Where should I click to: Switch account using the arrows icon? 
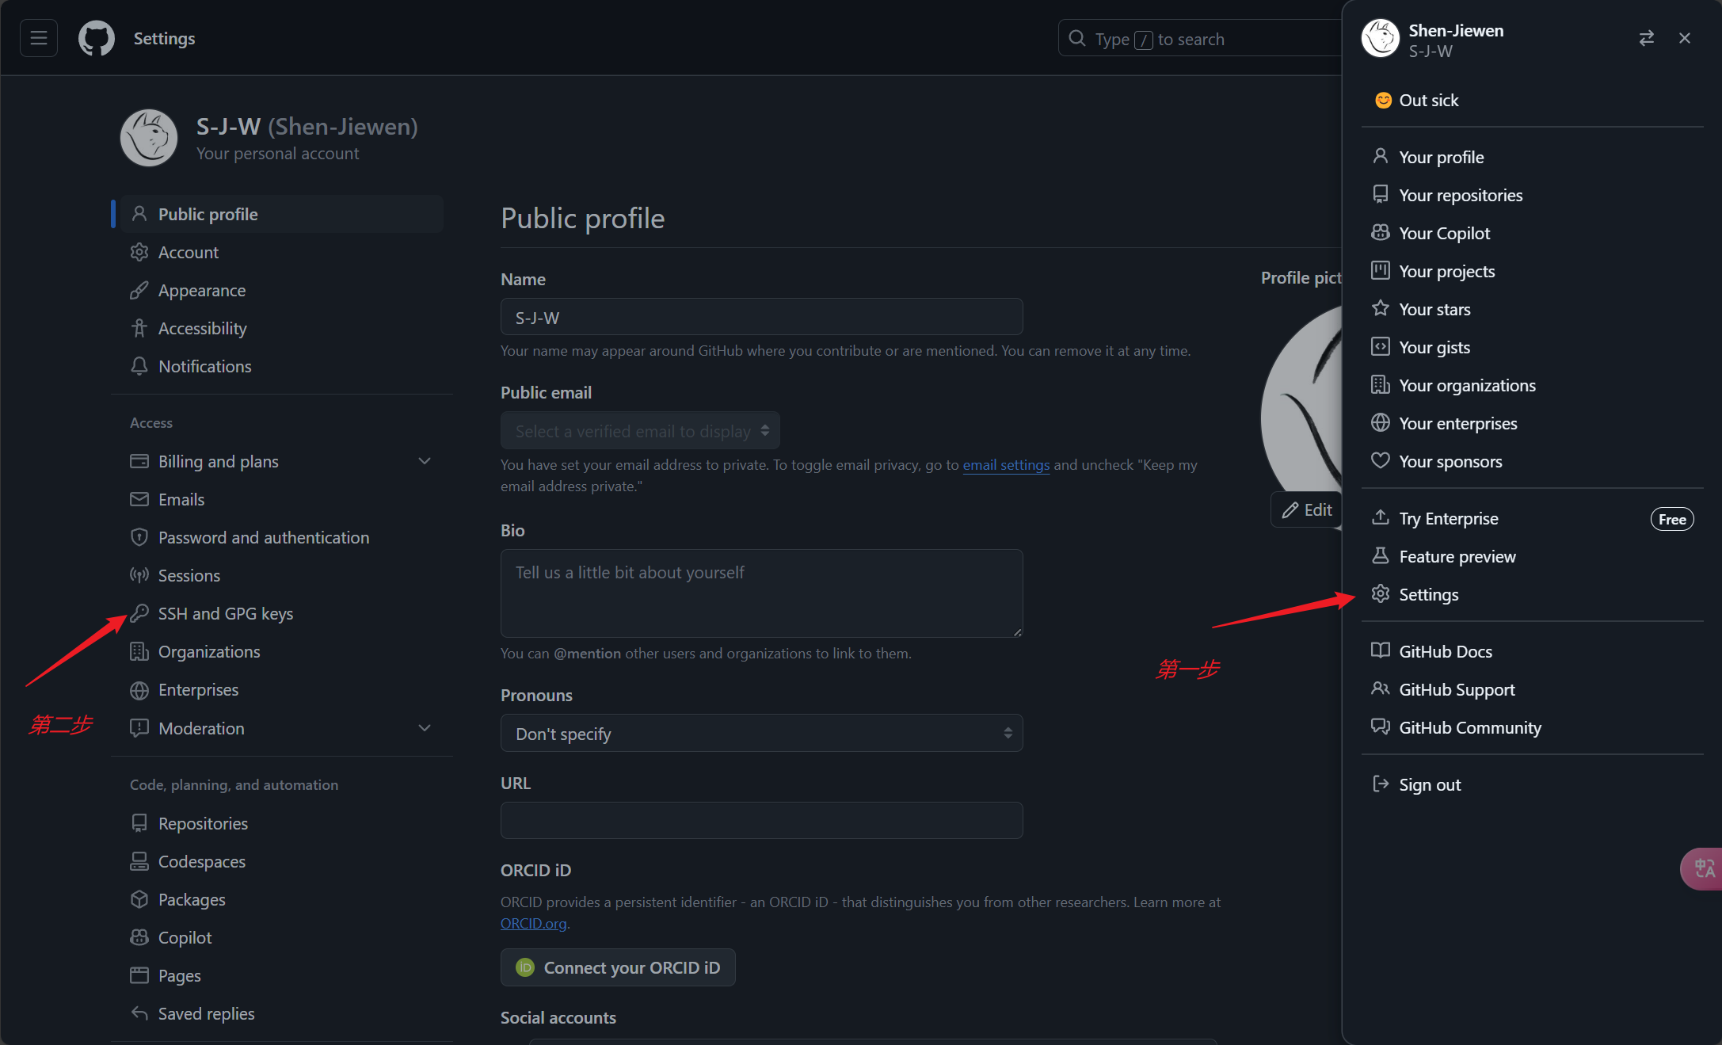1646,38
